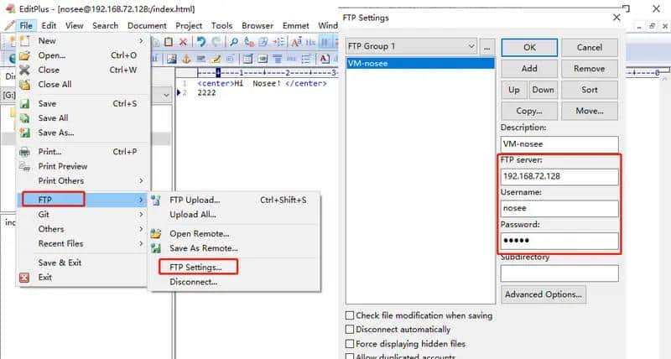Viewport: 671px width, 359px height.
Task: Open the Project menu
Action: pyautogui.click(x=189, y=26)
